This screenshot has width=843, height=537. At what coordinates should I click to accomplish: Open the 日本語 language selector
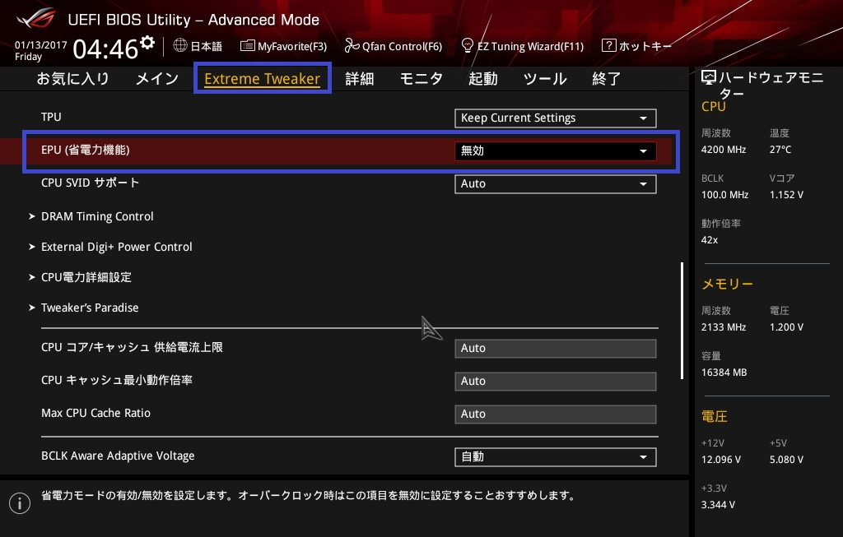[198, 46]
